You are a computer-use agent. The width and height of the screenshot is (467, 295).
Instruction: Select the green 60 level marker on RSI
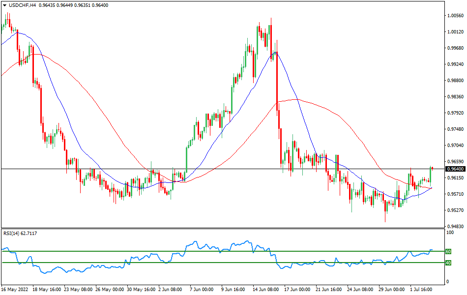(448, 251)
